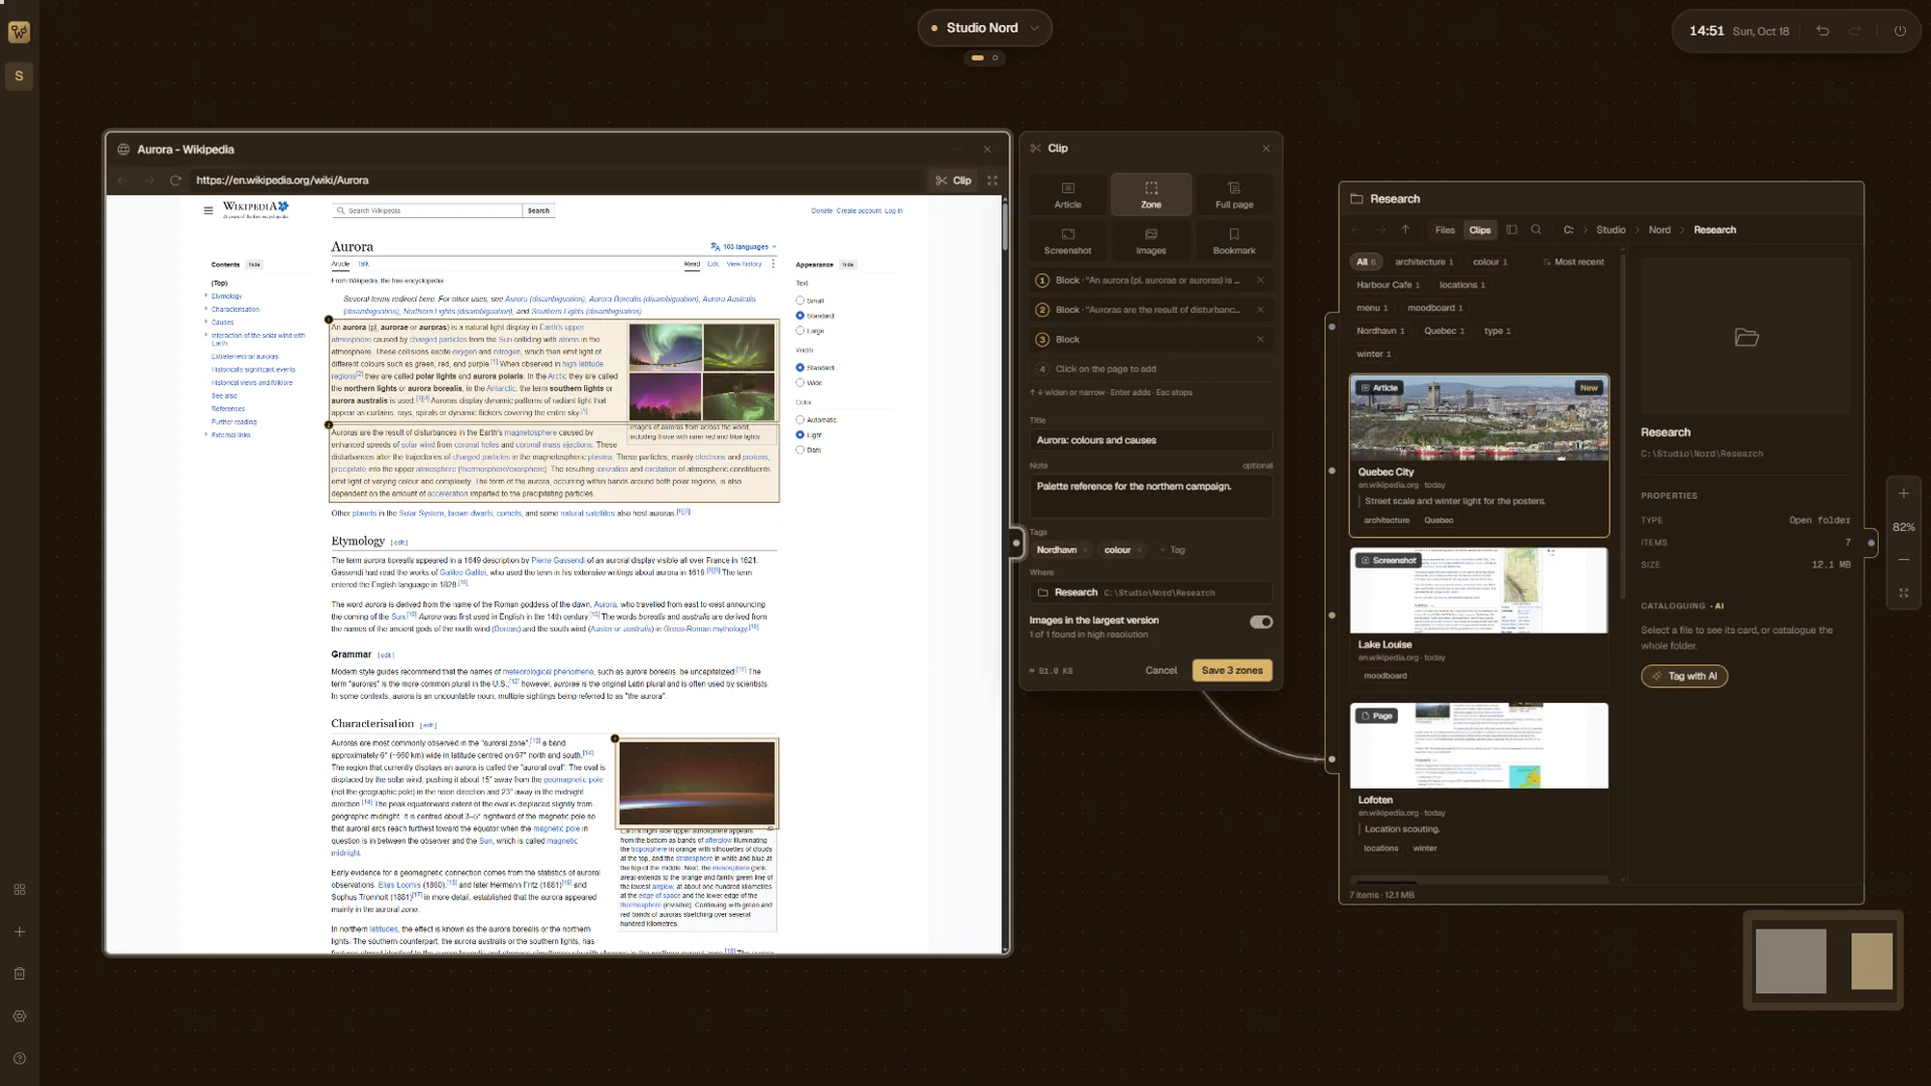Select Small text size on Wikipedia
Viewport: 1931px width, 1086px height.
799,300
